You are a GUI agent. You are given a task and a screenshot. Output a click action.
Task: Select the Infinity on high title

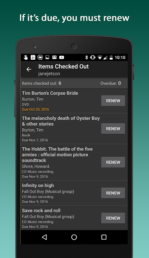coord(38,185)
